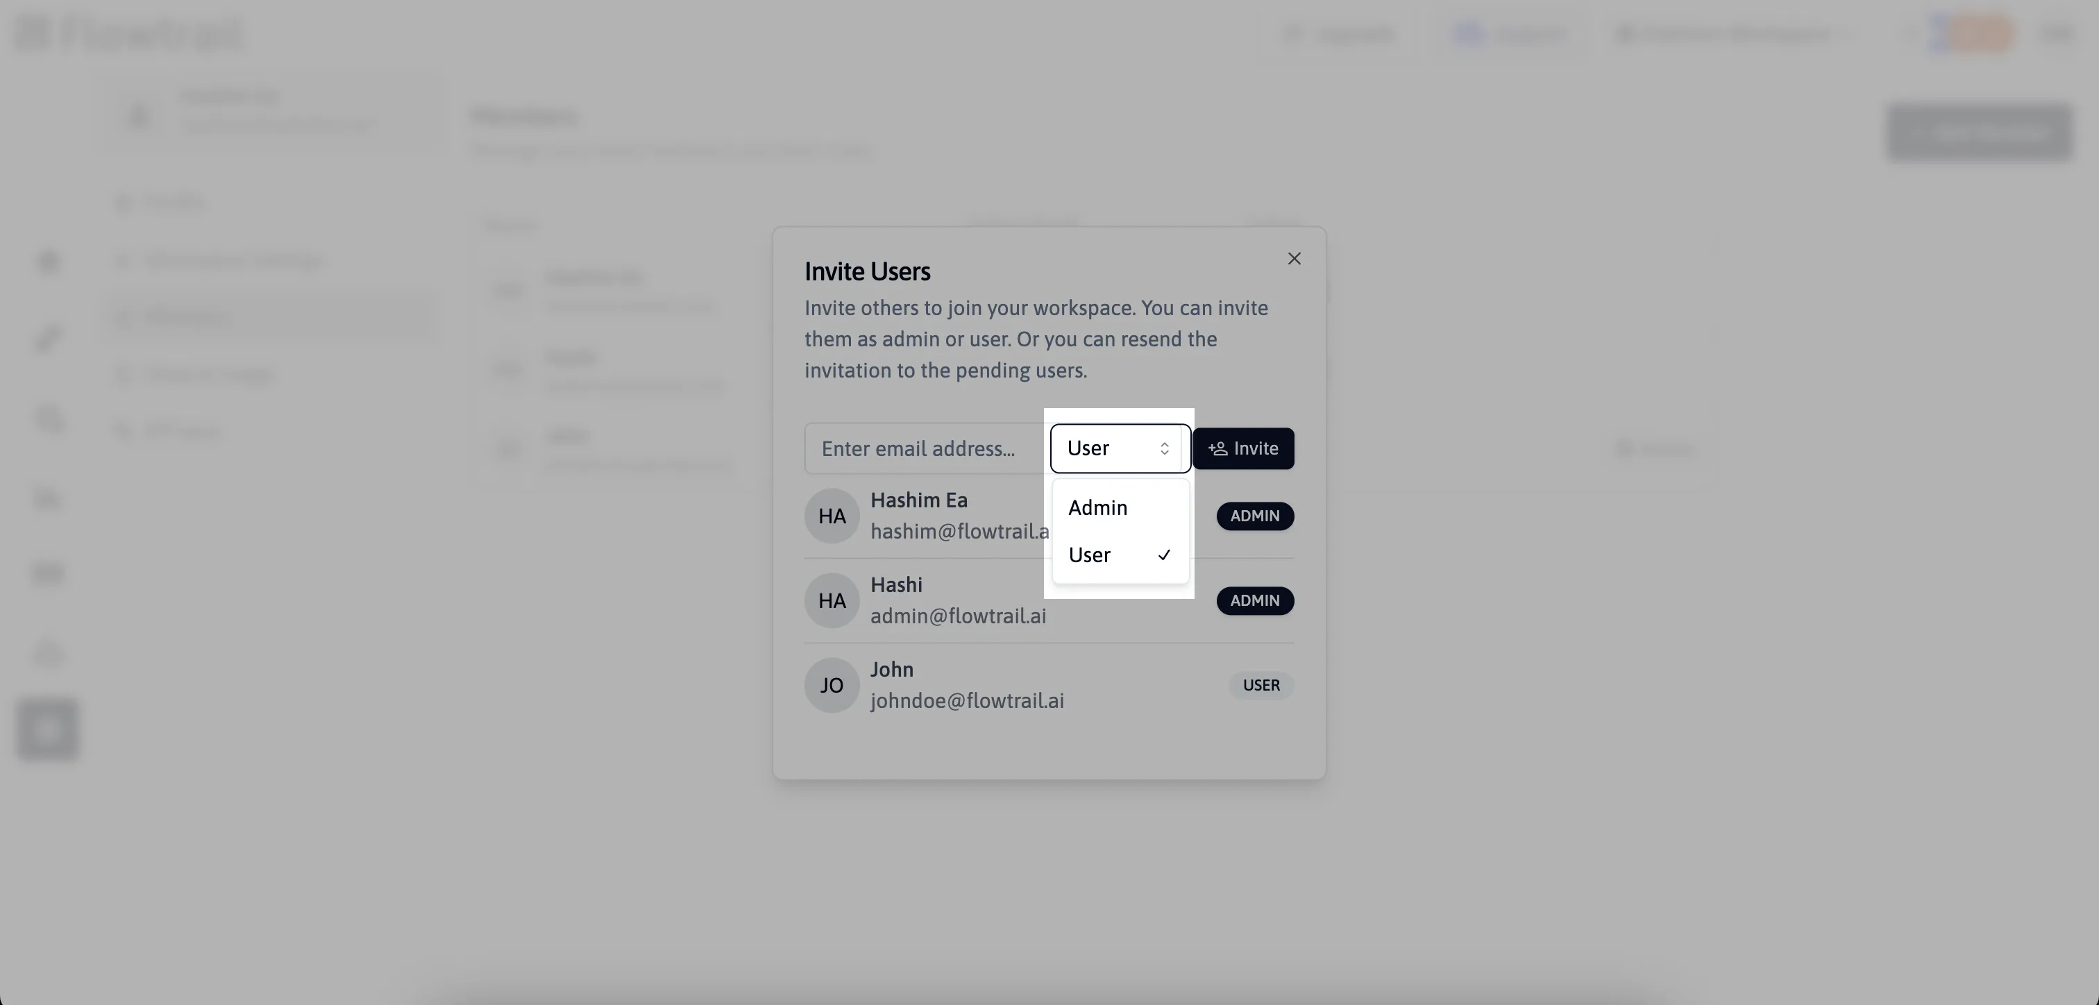2099x1005 pixels.
Task: Click the Invite button
Action: tap(1242, 447)
